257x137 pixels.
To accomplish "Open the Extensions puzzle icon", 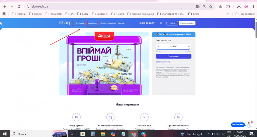I will (228, 7).
